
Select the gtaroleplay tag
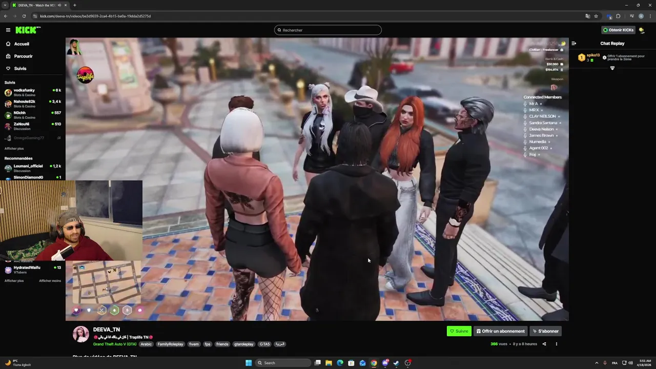244,344
